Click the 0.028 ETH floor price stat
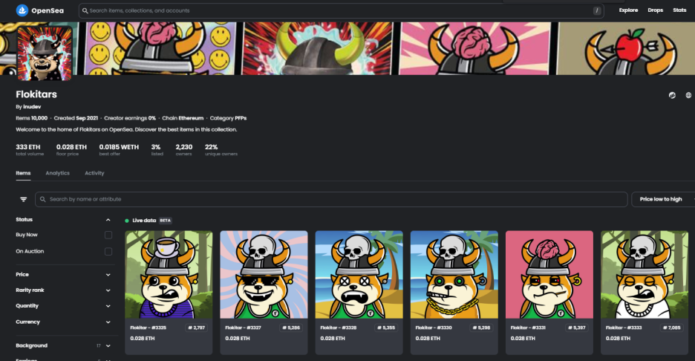 [x=71, y=149]
